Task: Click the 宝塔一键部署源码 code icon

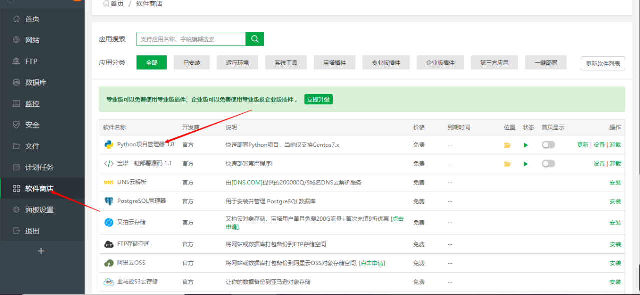Action: click(109, 163)
